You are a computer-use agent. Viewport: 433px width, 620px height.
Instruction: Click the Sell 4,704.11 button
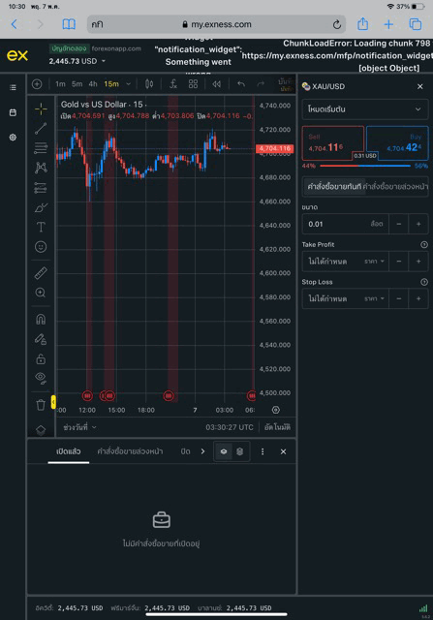[332, 142]
